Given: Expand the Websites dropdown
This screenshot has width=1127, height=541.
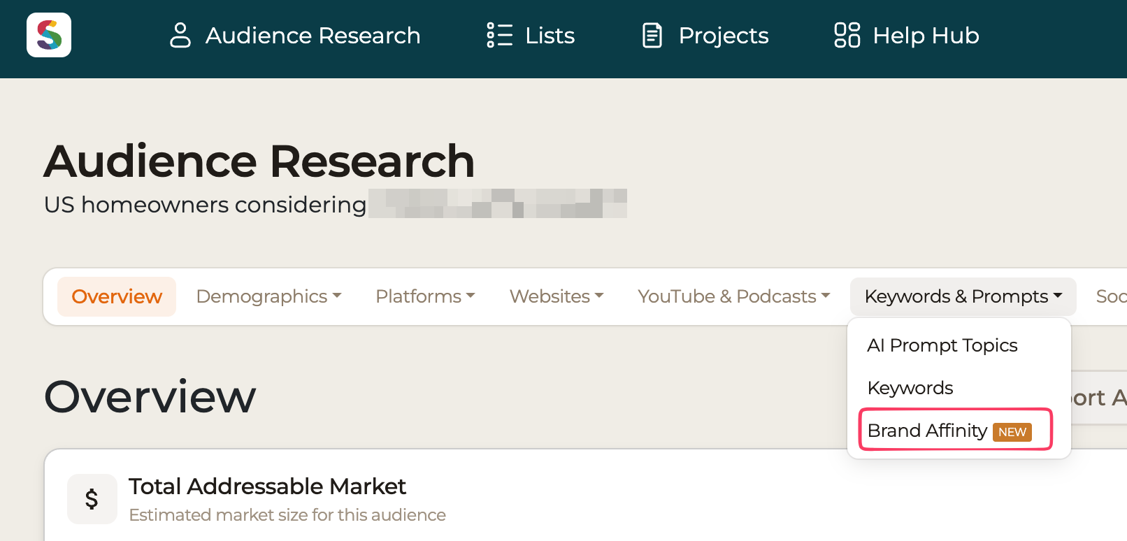Looking at the screenshot, I should (x=557, y=296).
